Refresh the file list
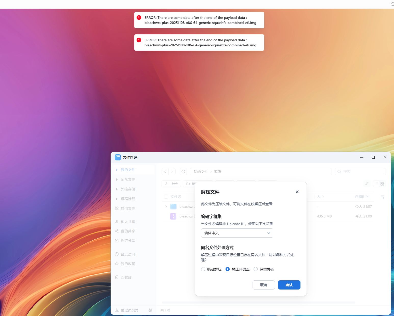The height and width of the screenshot is (316, 394). click(x=183, y=172)
